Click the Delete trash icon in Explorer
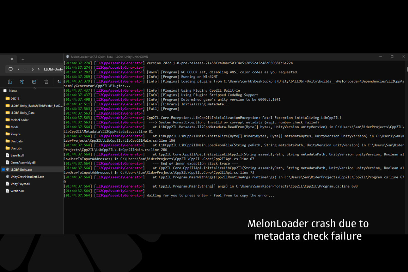The width and height of the screenshot is (408, 272). coord(46,82)
